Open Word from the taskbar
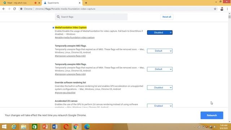231x130 pixels. [55, 127]
